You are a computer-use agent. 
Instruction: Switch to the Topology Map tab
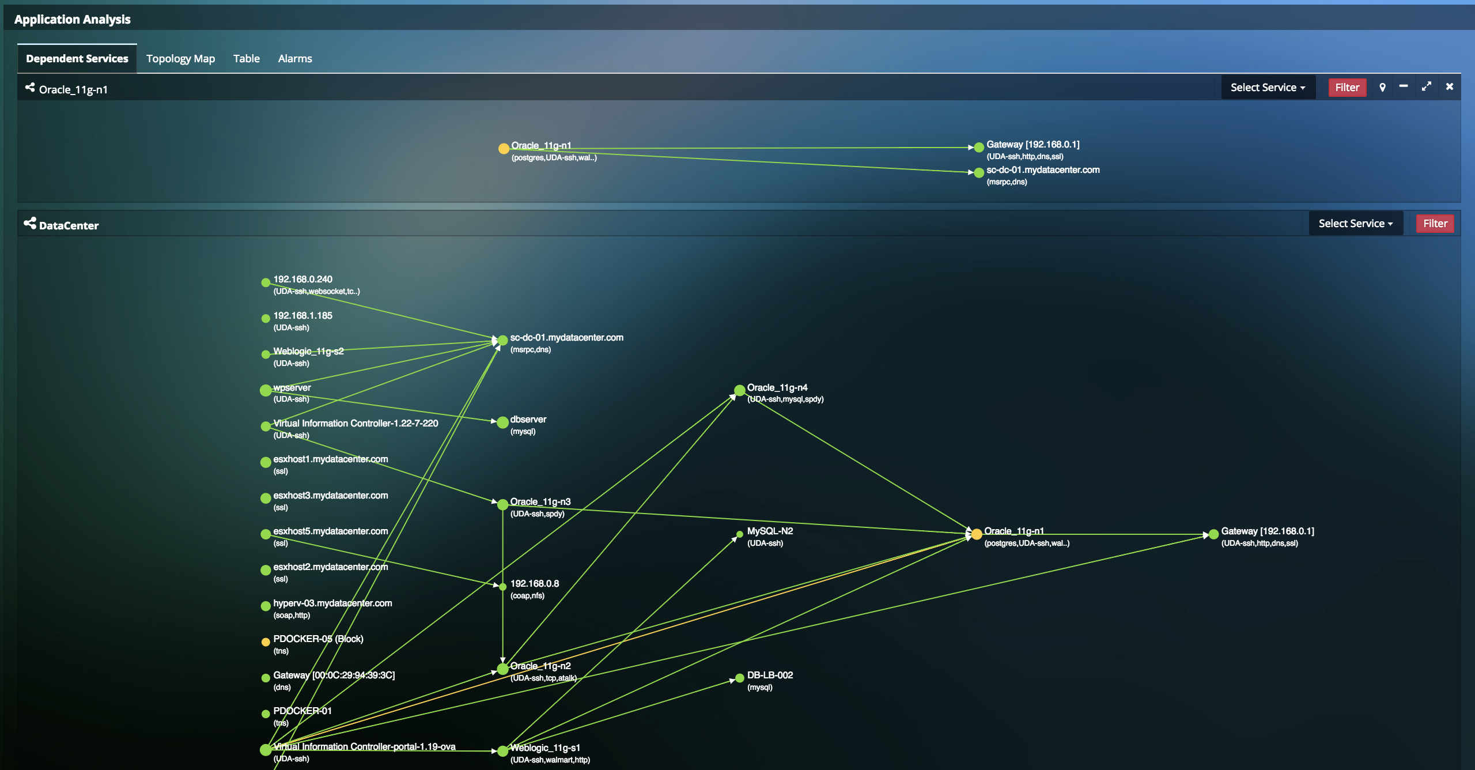(x=180, y=59)
